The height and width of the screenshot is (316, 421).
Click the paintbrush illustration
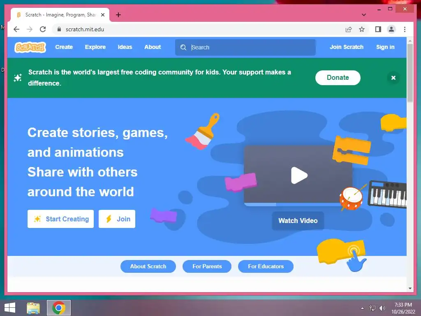[x=203, y=131]
